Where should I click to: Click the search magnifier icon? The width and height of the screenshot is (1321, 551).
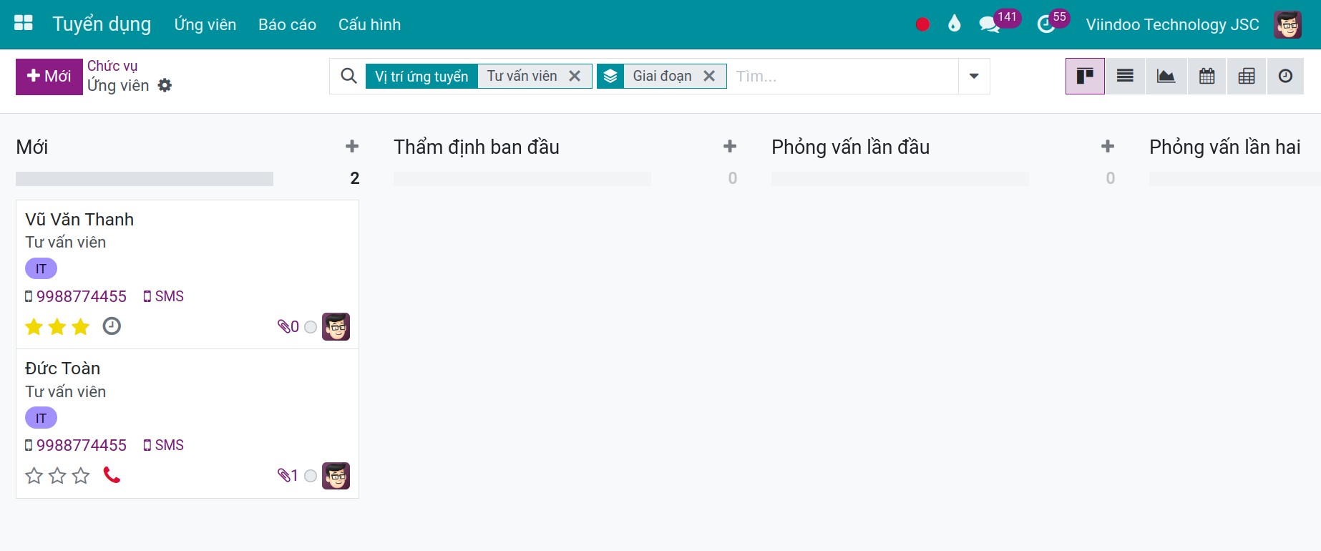(348, 76)
